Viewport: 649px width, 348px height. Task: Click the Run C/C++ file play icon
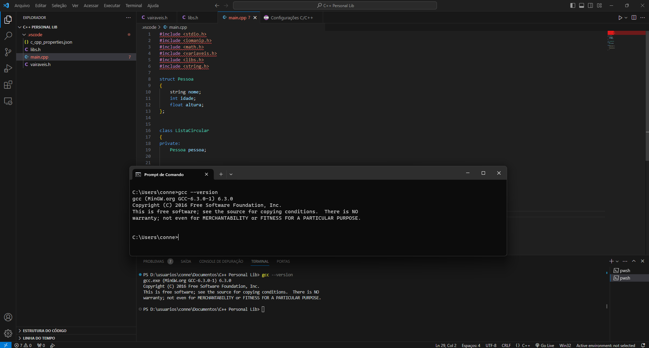(x=620, y=18)
